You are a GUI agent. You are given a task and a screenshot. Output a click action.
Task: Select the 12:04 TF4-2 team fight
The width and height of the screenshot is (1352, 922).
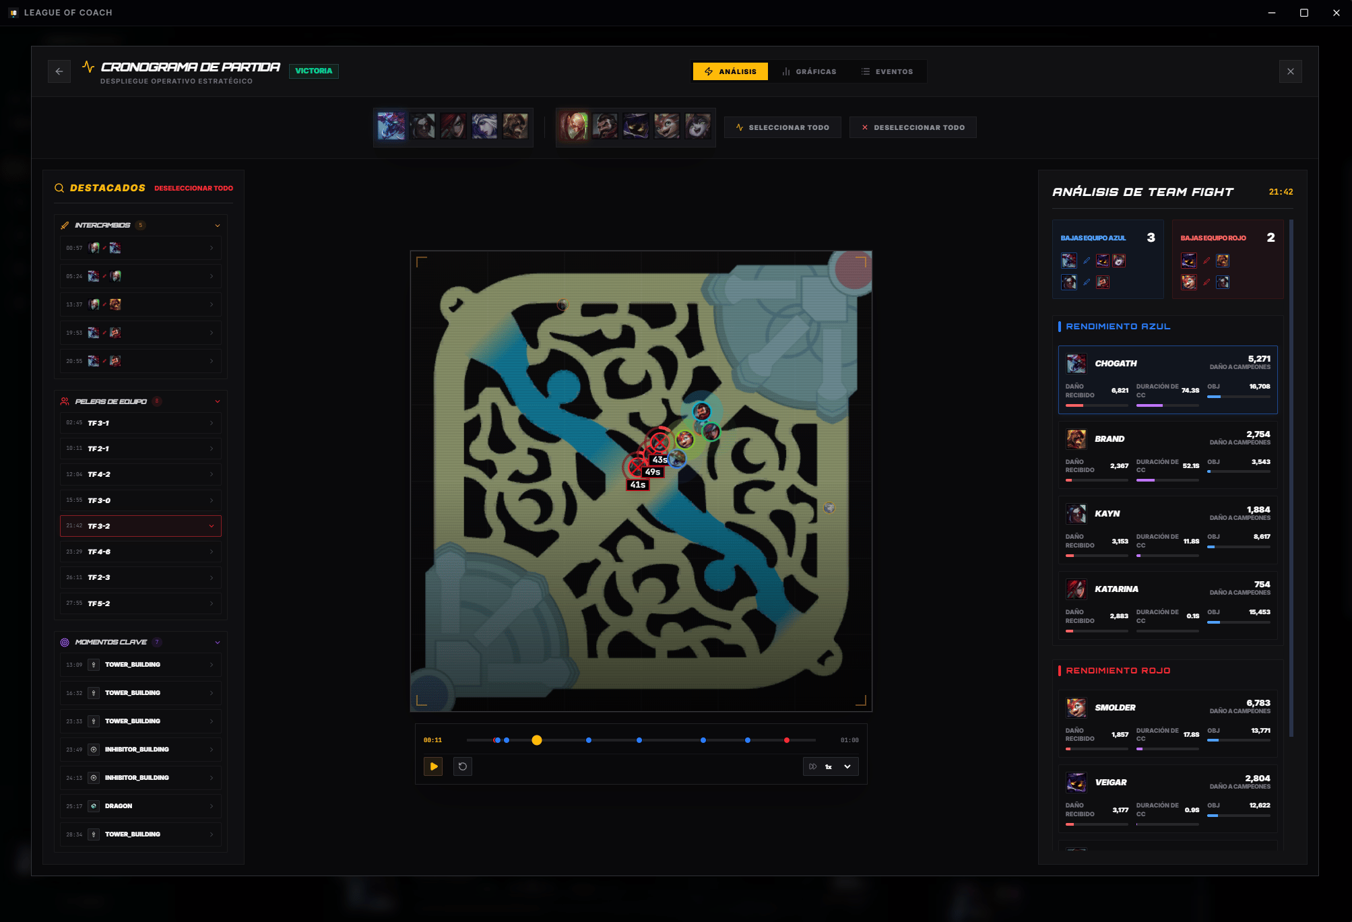click(141, 475)
